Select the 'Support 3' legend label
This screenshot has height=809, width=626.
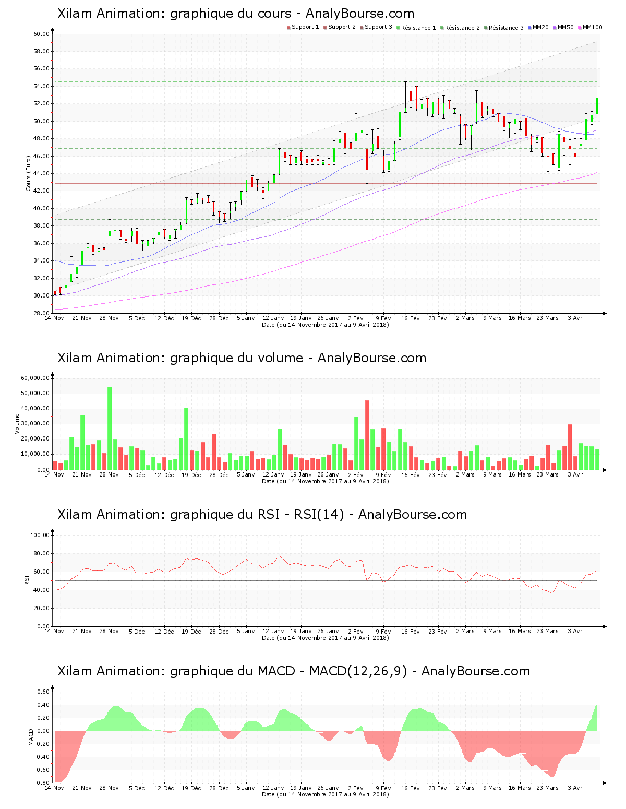[x=378, y=27]
